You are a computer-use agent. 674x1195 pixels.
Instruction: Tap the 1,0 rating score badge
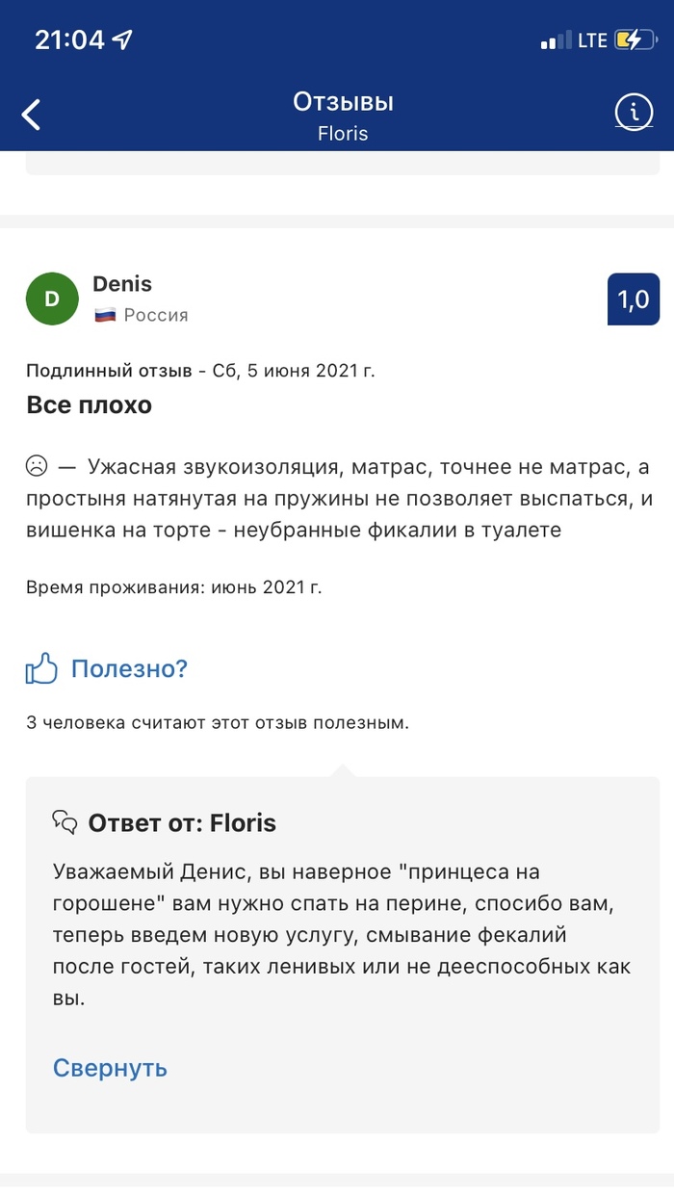pyautogui.click(x=634, y=299)
